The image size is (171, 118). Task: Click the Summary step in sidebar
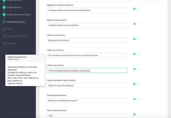pos(11,44)
